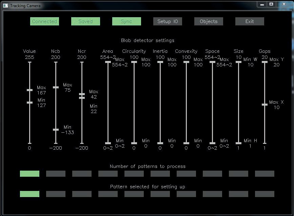Click the green Saved button
Viewport: 294px width, 216px height.
point(85,21)
